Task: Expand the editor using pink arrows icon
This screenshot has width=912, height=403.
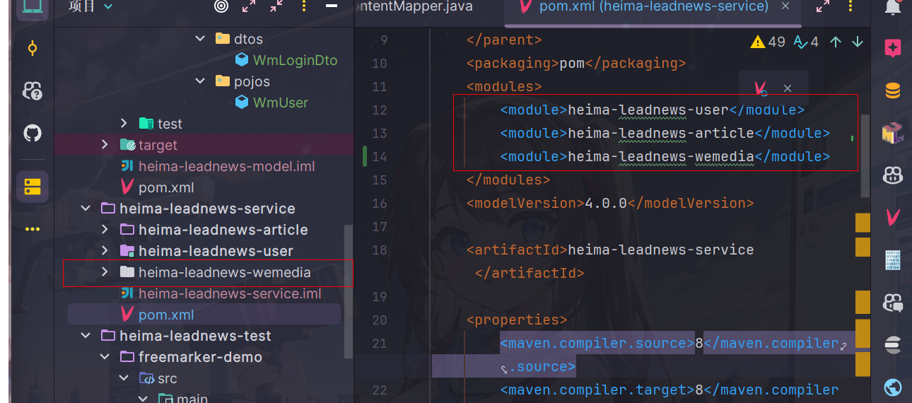Action: [x=823, y=6]
